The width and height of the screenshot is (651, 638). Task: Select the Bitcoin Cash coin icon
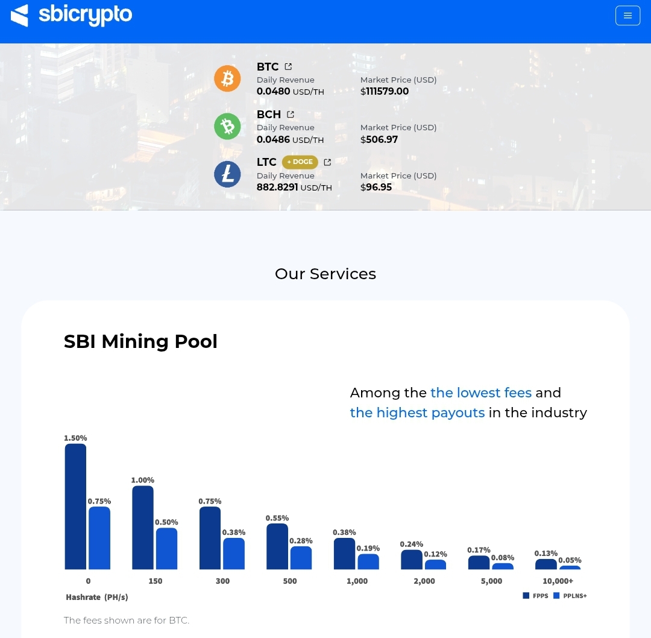click(227, 126)
